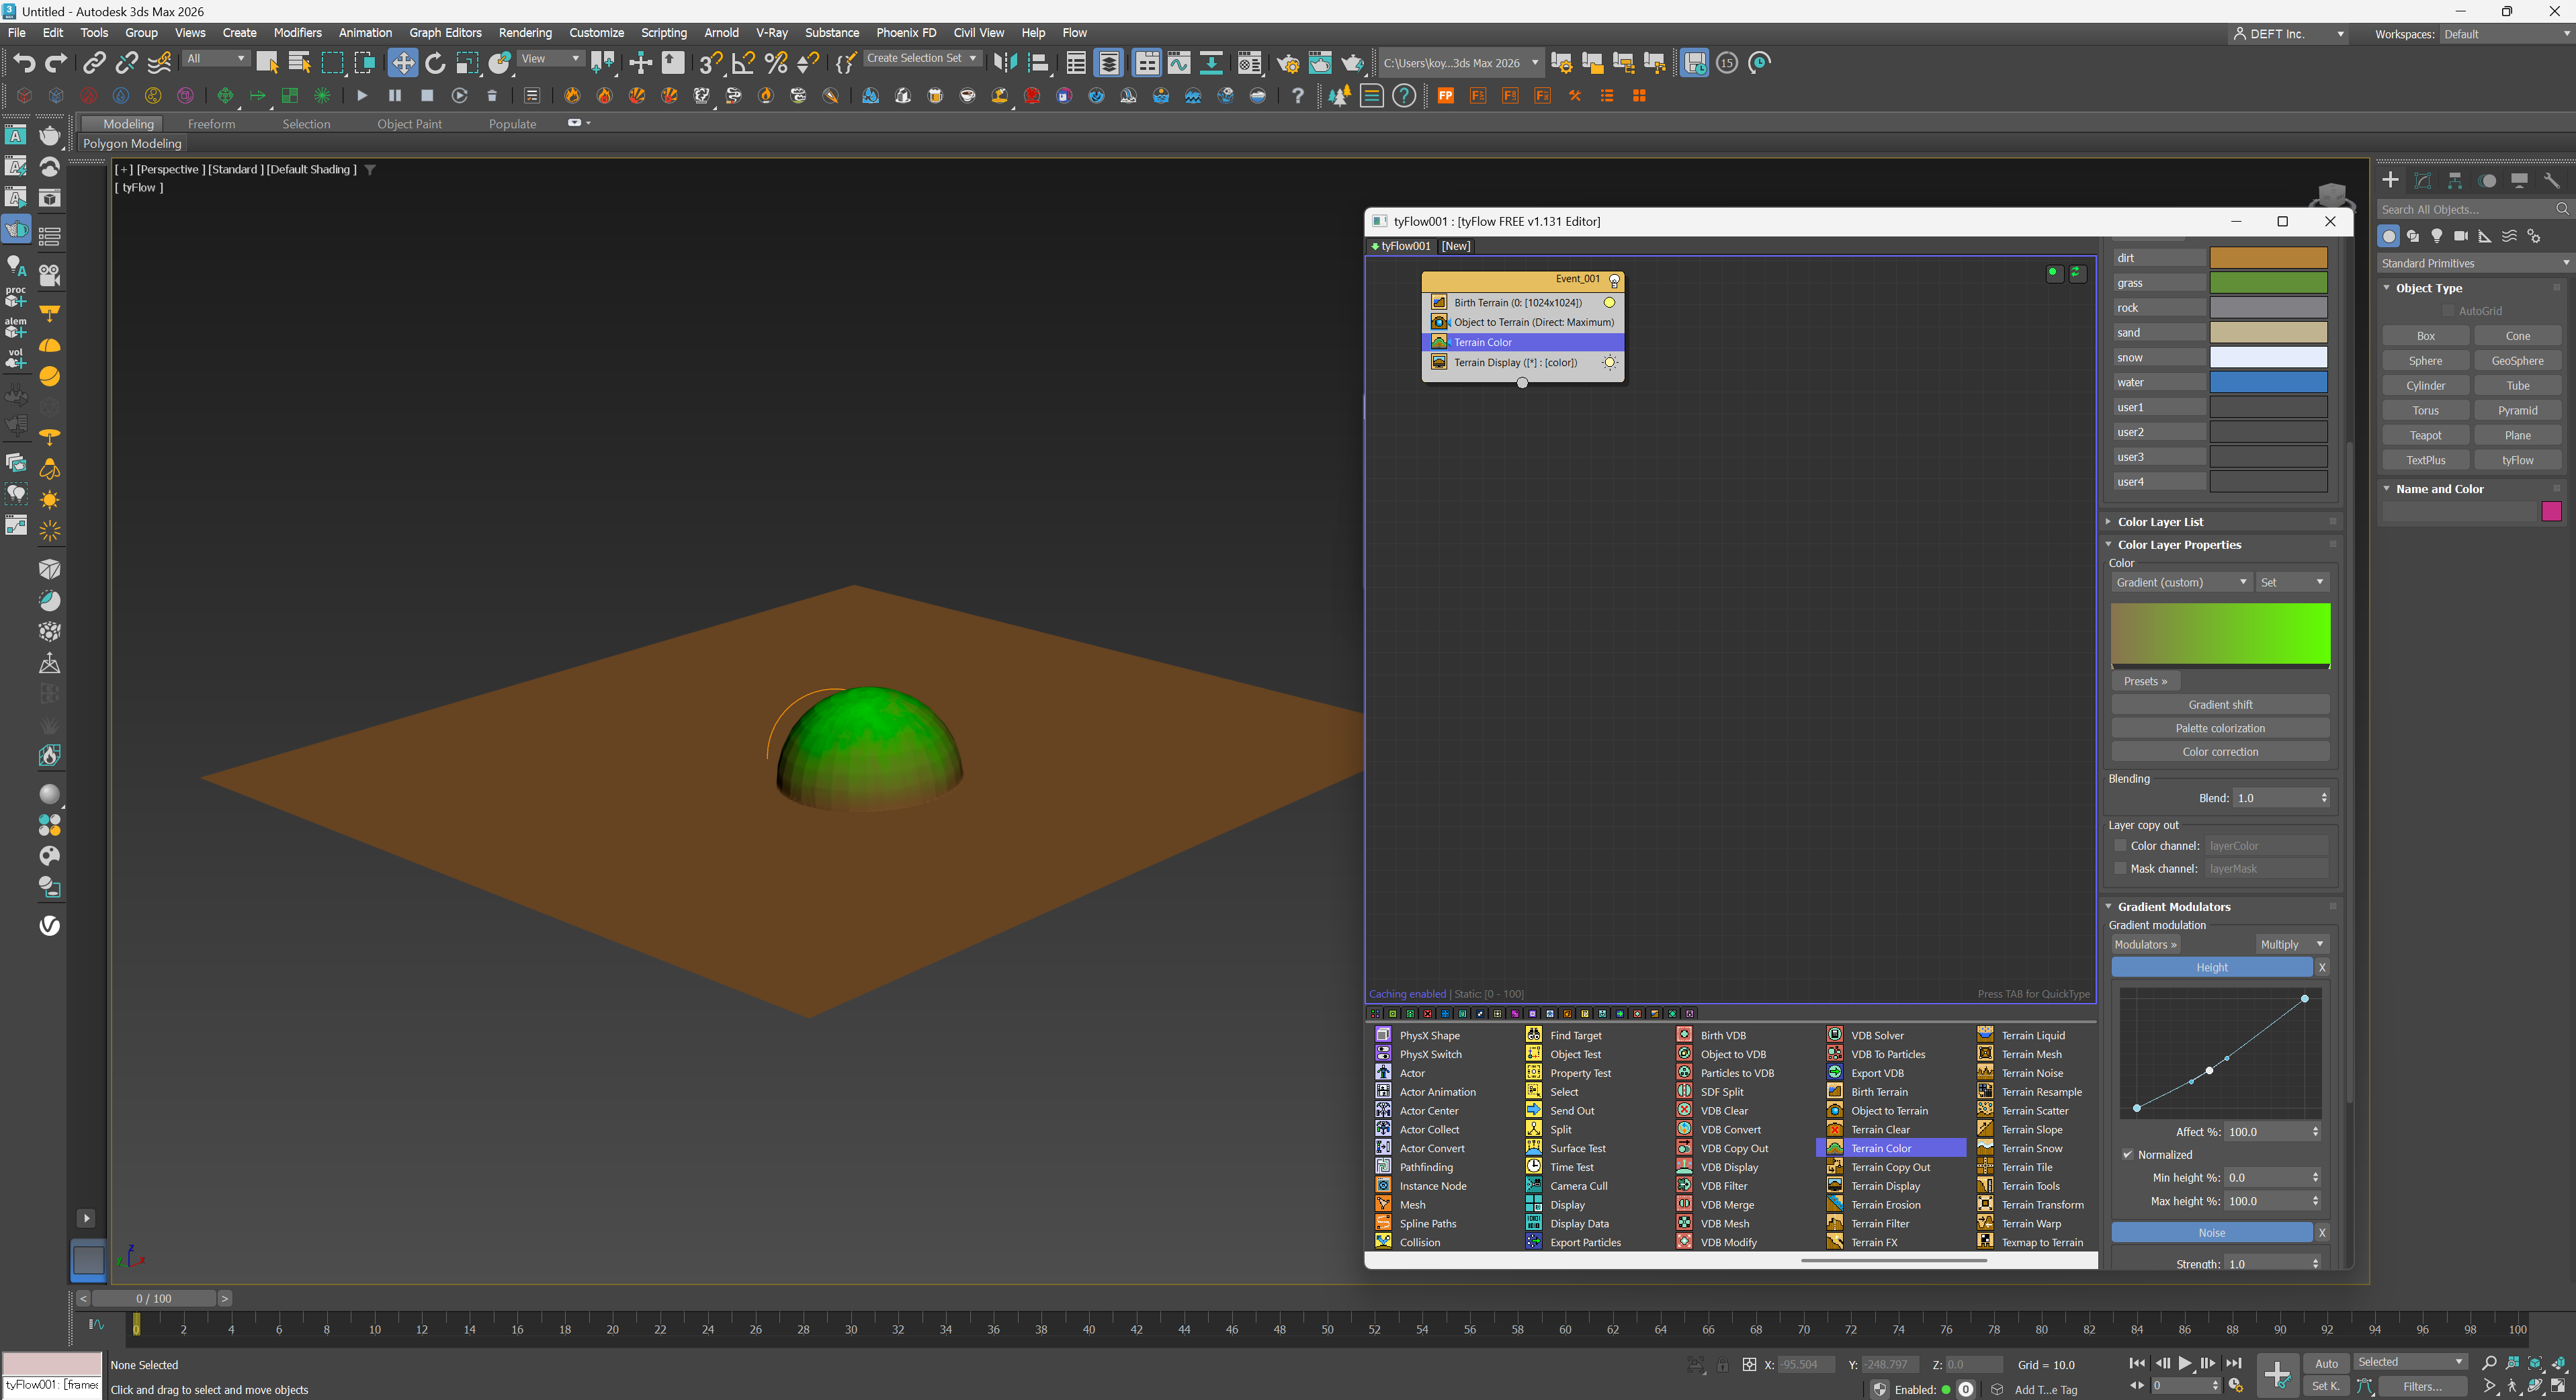
Task: Expand the Color Layer List rollout
Action: coord(2160,522)
